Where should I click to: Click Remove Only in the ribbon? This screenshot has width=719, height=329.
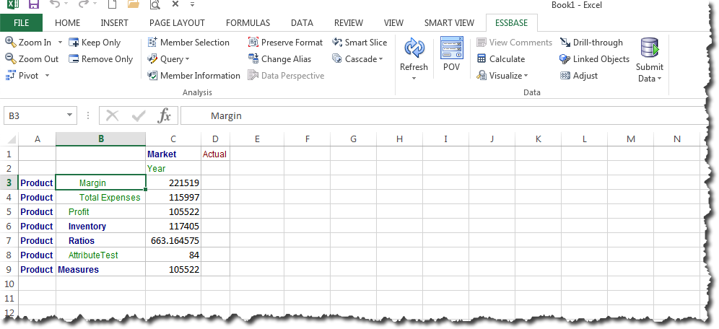[100, 58]
